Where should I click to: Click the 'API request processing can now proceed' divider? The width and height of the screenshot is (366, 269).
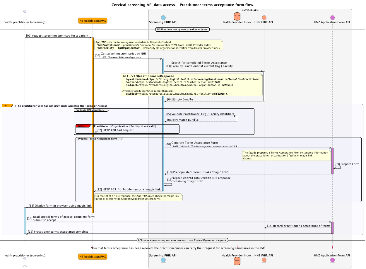coord(183,240)
